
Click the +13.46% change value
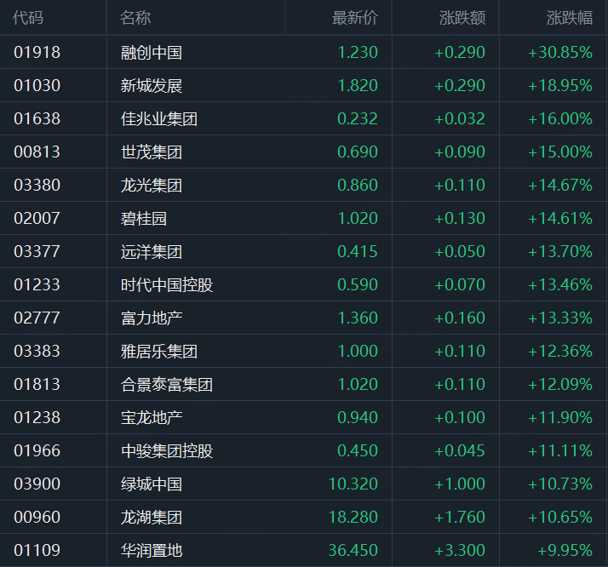560,285
